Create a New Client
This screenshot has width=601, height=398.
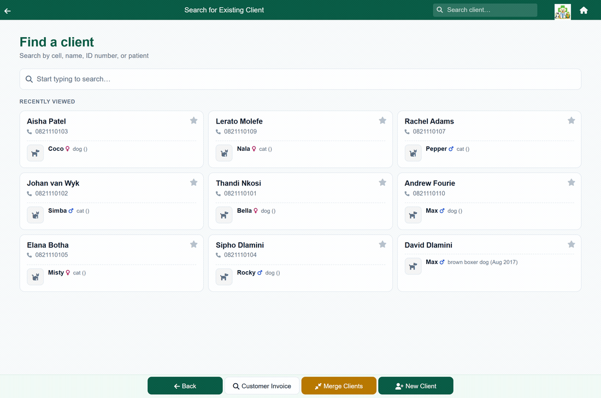[x=415, y=386]
